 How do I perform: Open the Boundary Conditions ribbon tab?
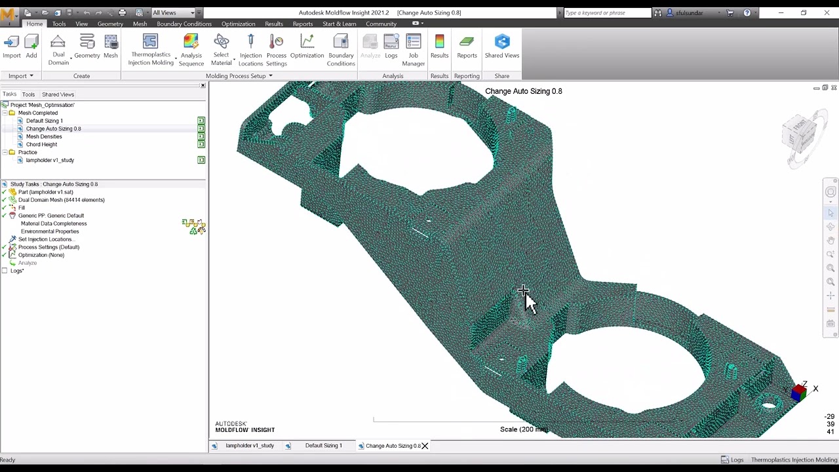(x=184, y=24)
